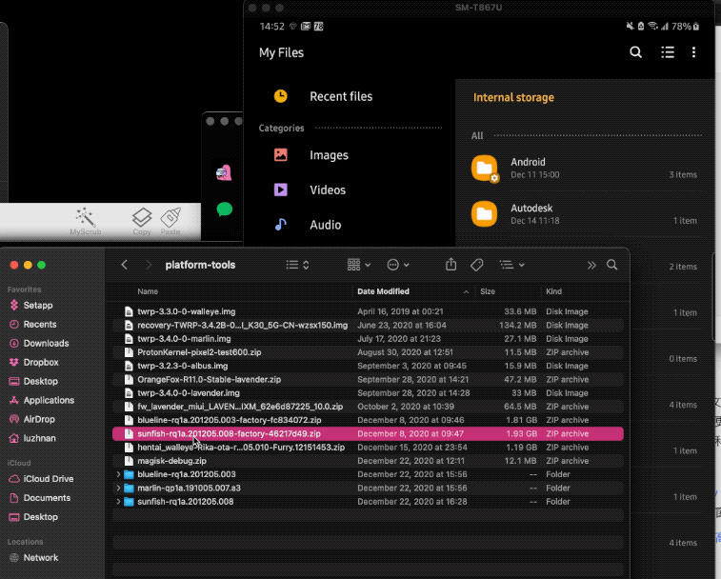Select twrp-3.3.0-0-walleye.img file
Image resolution: width=721 pixels, height=579 pixels.
368,311
